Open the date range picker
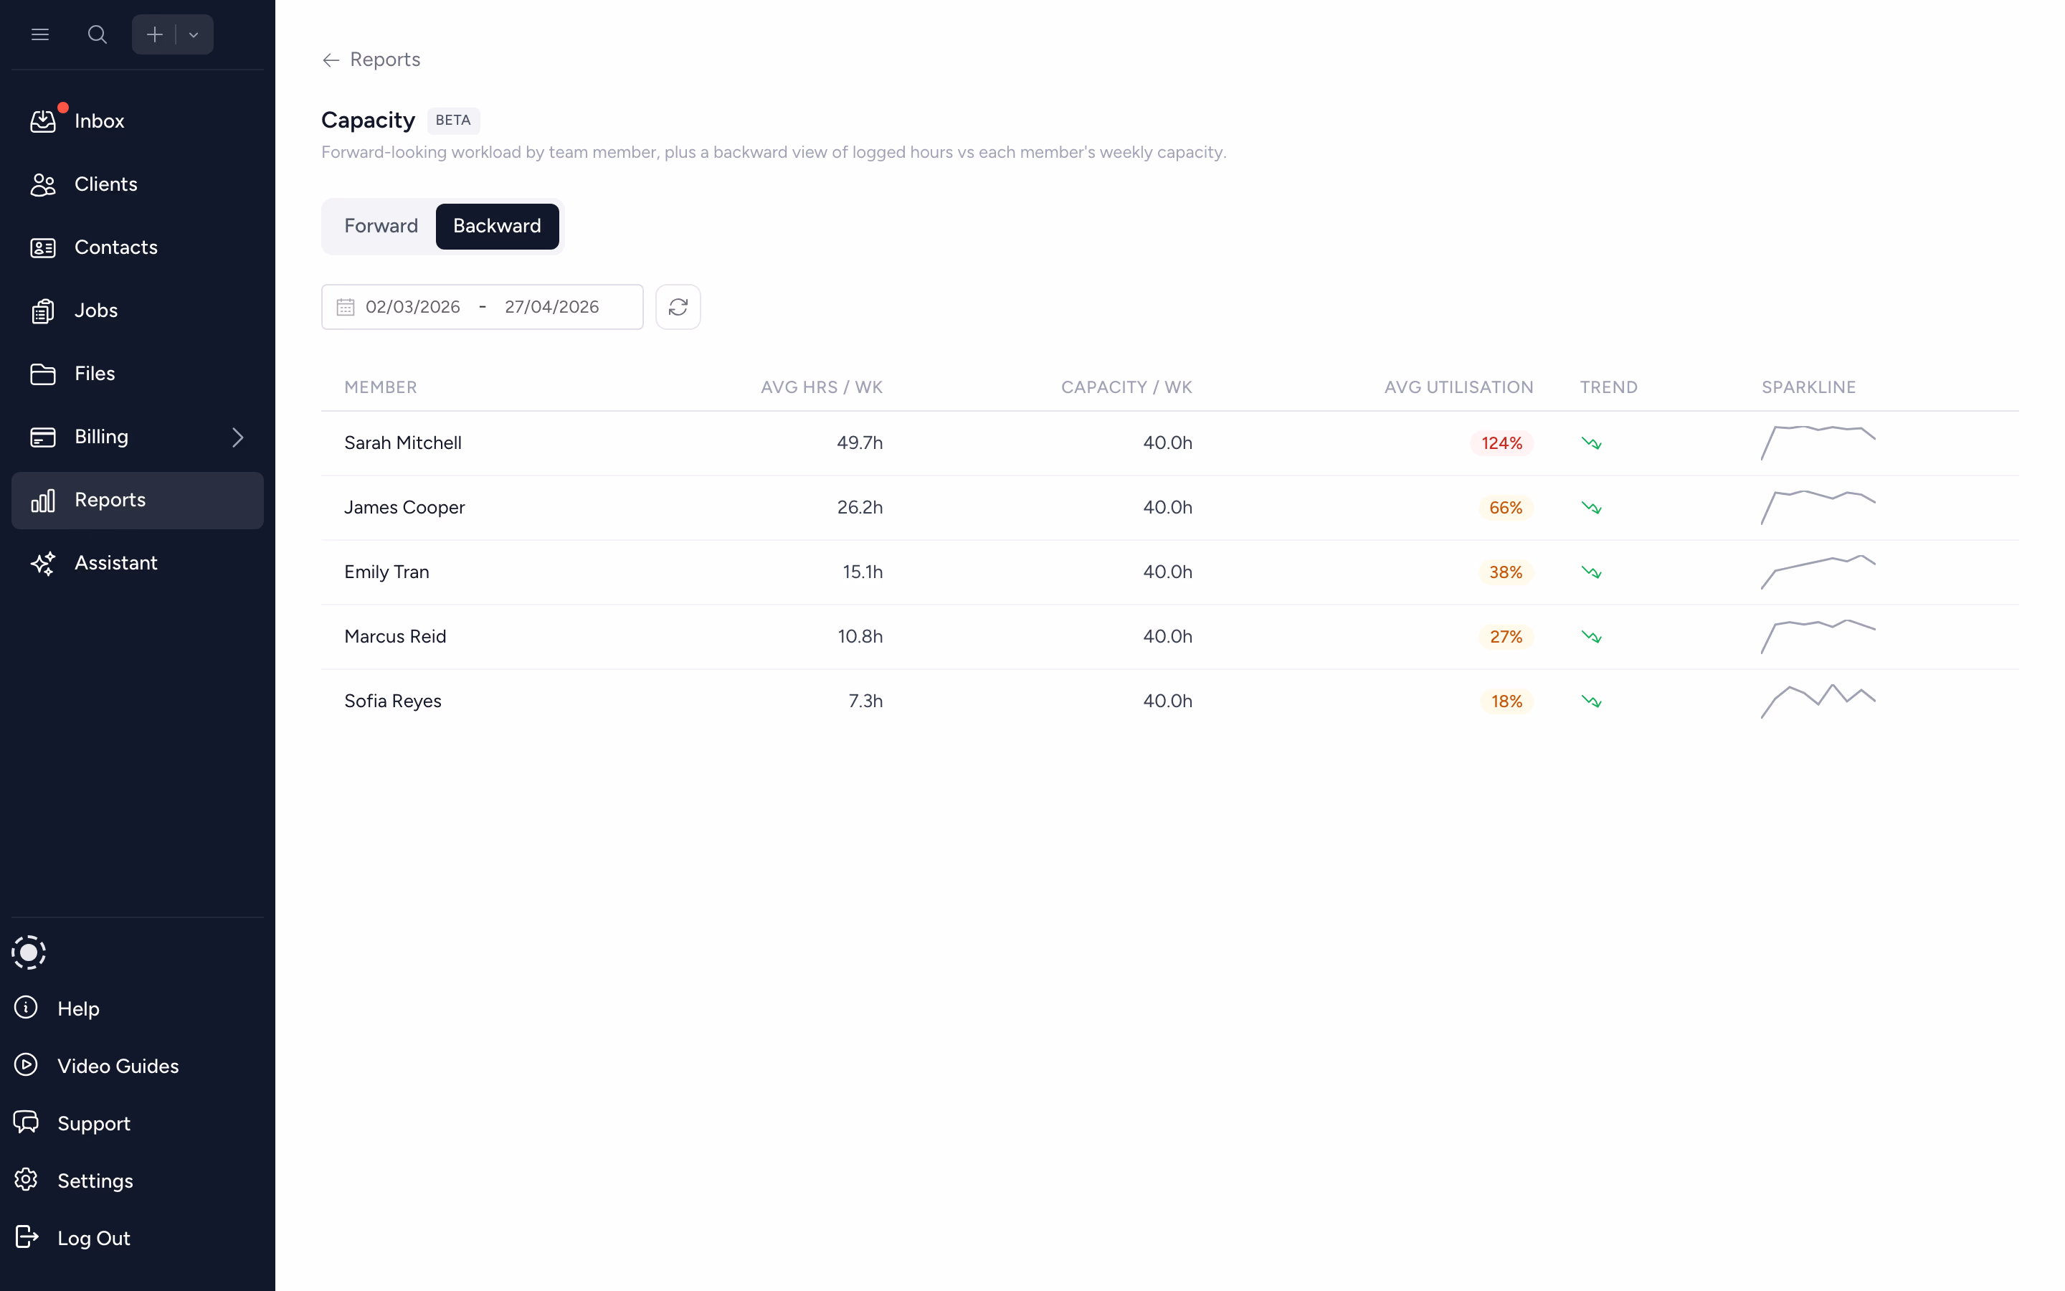Screen dimensions: 2065x1291 482,306
